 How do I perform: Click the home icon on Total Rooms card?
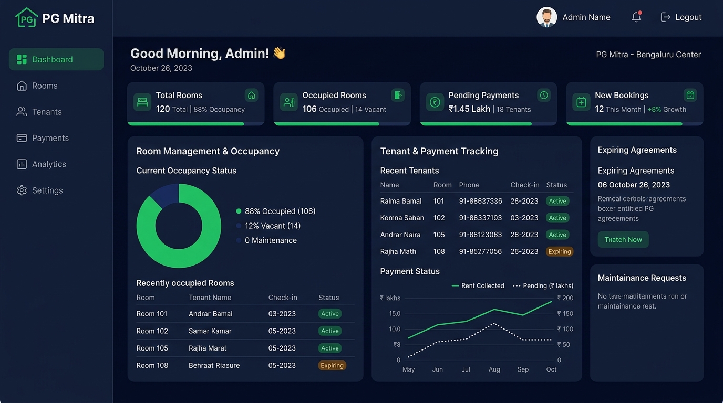pos(252,95)
